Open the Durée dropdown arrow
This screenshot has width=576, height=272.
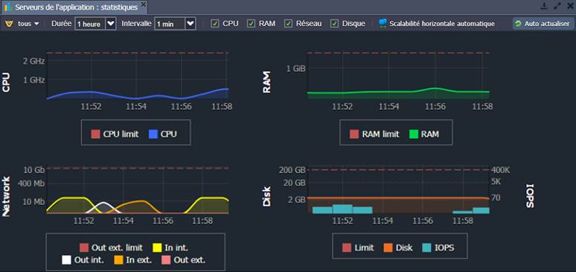[111, 24]
